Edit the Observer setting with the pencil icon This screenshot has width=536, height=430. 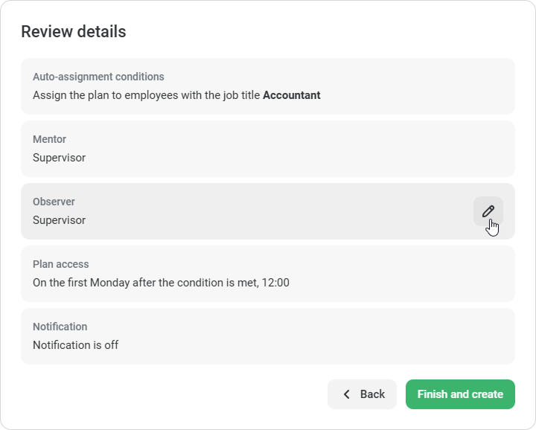coord(488,211)
